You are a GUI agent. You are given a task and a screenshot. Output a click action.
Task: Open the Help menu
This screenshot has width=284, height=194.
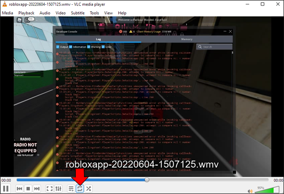click(122, 13)
